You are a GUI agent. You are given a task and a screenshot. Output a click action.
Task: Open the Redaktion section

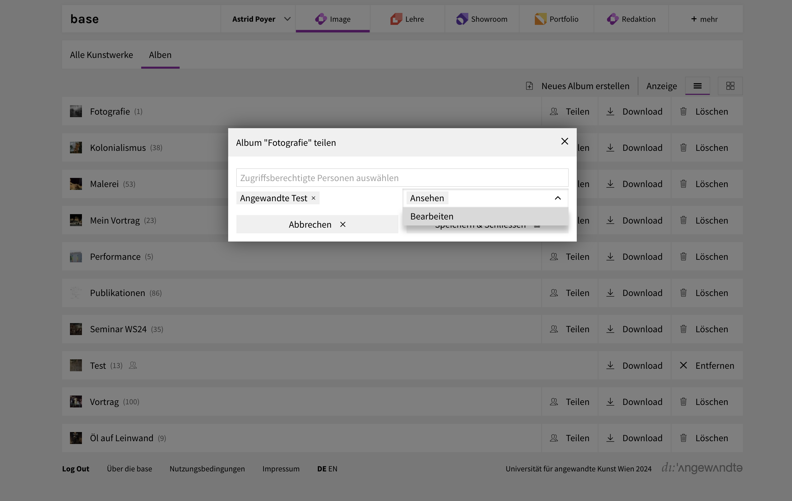point(631,19)
